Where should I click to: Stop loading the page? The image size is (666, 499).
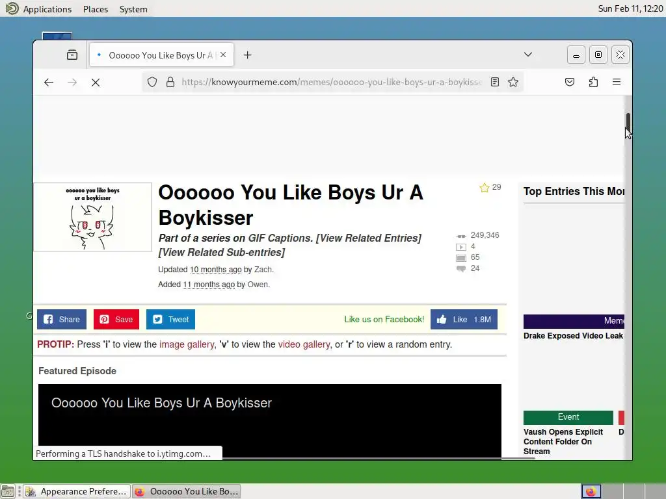[96, 83]
